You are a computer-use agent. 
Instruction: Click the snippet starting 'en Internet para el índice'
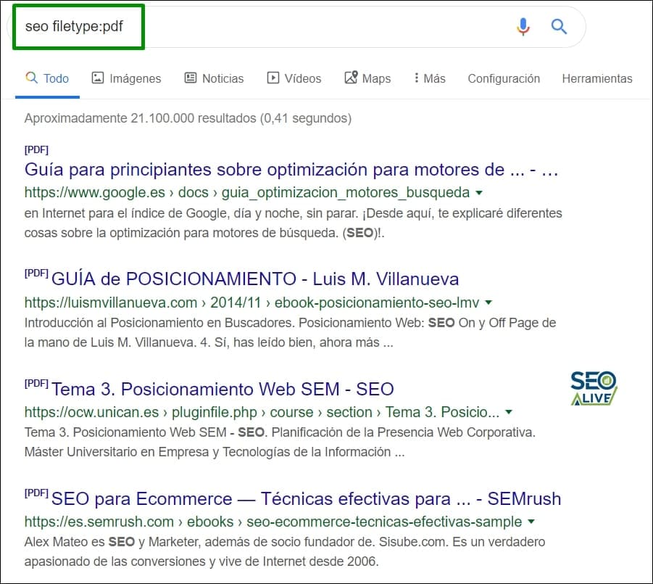tap(294, 223)
